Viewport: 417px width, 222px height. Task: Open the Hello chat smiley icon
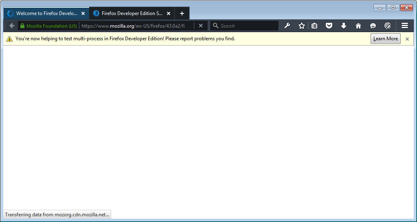tap(373, 26)
